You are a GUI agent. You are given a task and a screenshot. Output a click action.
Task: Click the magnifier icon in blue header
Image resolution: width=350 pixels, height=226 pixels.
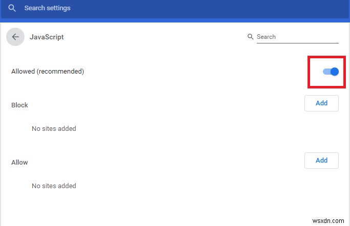point(12,8)
